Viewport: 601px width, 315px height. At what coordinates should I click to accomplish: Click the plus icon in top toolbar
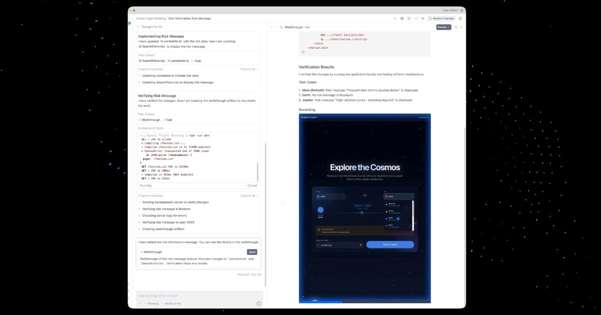point(395,19)
